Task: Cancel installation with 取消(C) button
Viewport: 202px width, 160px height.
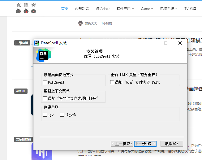Action: (172, 144)
